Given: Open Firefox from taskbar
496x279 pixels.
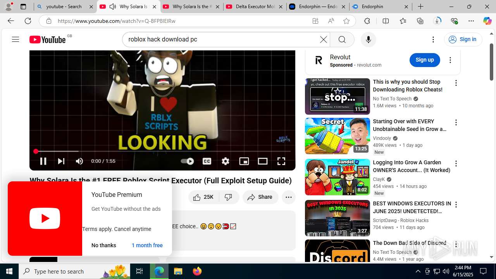Looking at the screenshot, I should [197, 271].
